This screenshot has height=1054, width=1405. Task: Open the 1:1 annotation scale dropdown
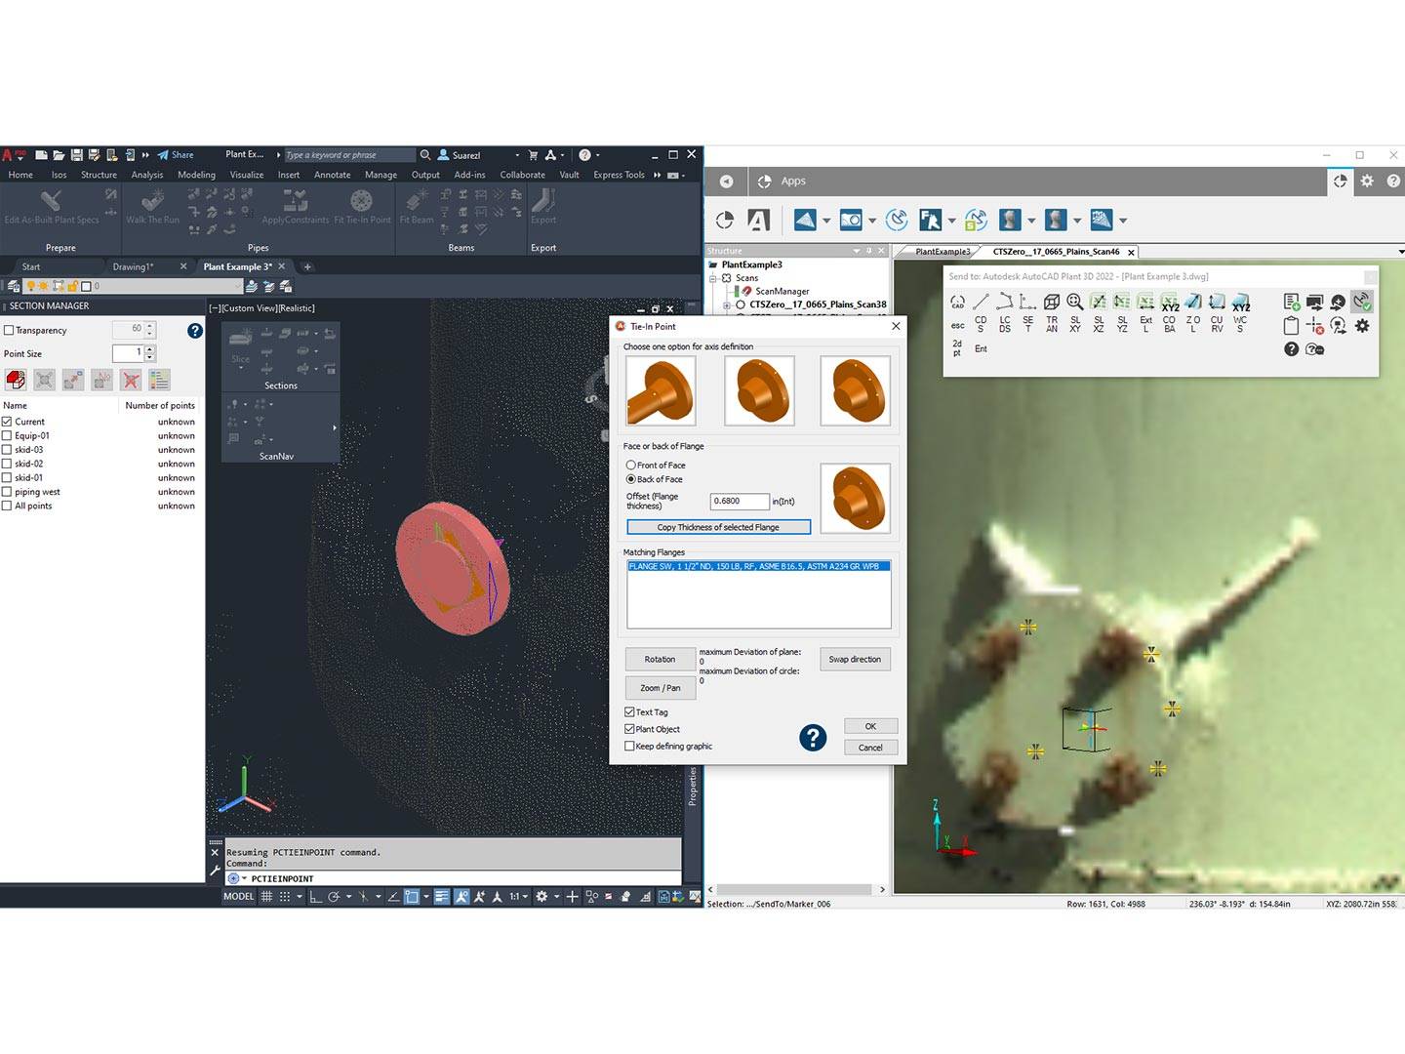[x=518, y=896]
